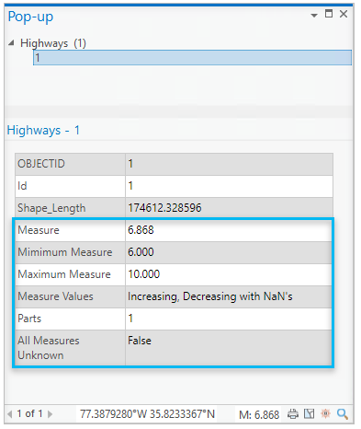Click the Highways - 1 title link
The height and width of the screenshot is (429, 361).
[43, 130]
